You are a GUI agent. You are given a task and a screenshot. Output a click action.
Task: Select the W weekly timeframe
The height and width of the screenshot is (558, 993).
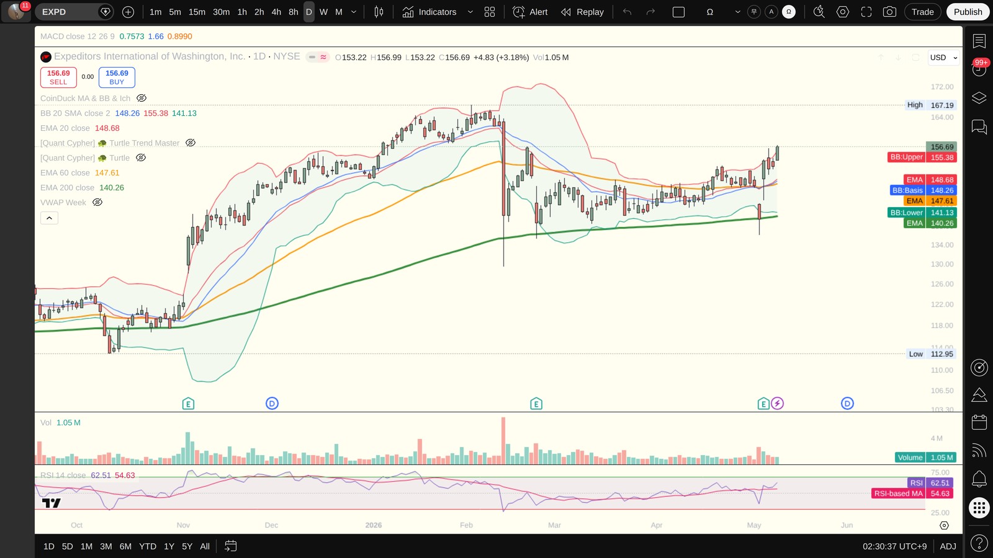point(323,12)
